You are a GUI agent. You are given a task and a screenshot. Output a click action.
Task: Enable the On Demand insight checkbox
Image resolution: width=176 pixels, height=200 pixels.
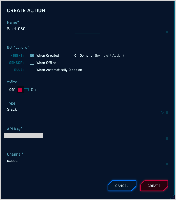(70, 56)
